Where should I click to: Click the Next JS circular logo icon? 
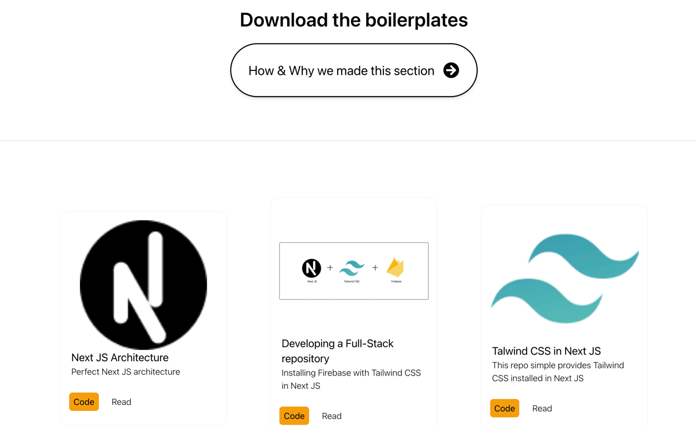[143, 285]
